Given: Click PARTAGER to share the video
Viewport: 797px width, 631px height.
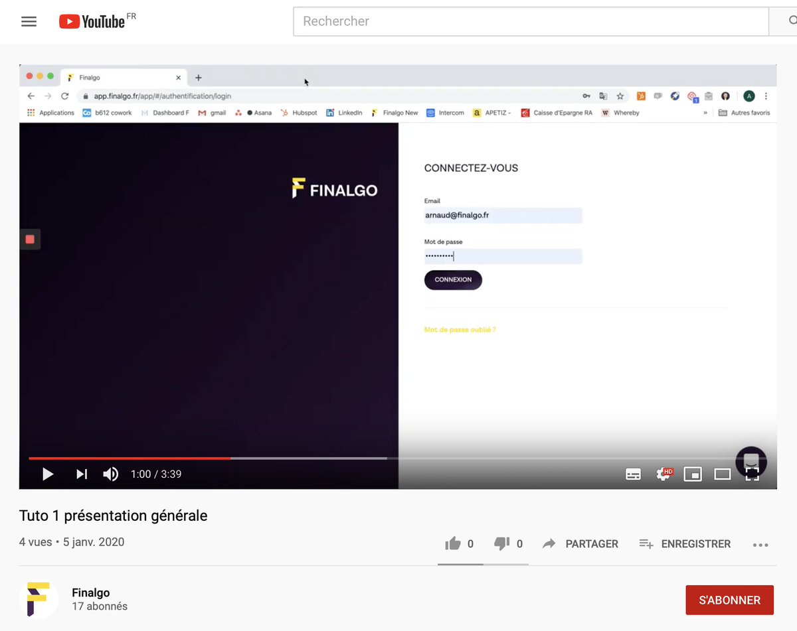Looking at the screenshot, I should click(580, 543).
